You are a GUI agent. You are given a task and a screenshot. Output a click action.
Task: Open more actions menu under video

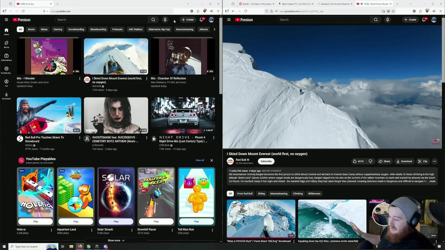tap(434, 161)
